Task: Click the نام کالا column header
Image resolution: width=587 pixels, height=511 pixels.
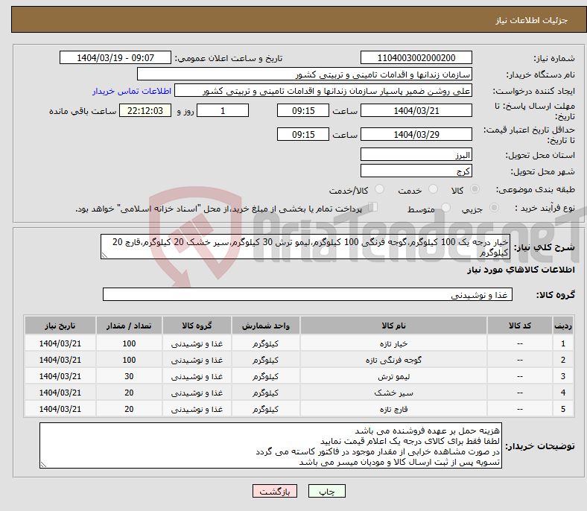Action: click(393, 326)
